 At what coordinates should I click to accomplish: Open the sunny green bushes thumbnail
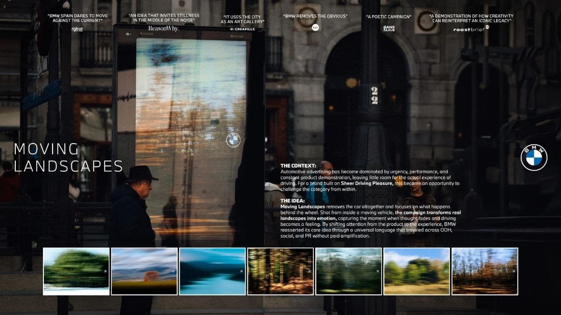click(417, 271)
